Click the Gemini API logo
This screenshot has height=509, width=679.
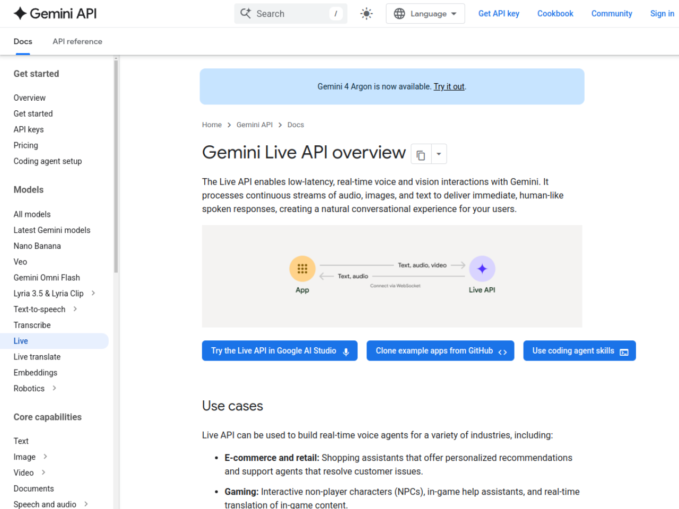click(x=55, y=14)
